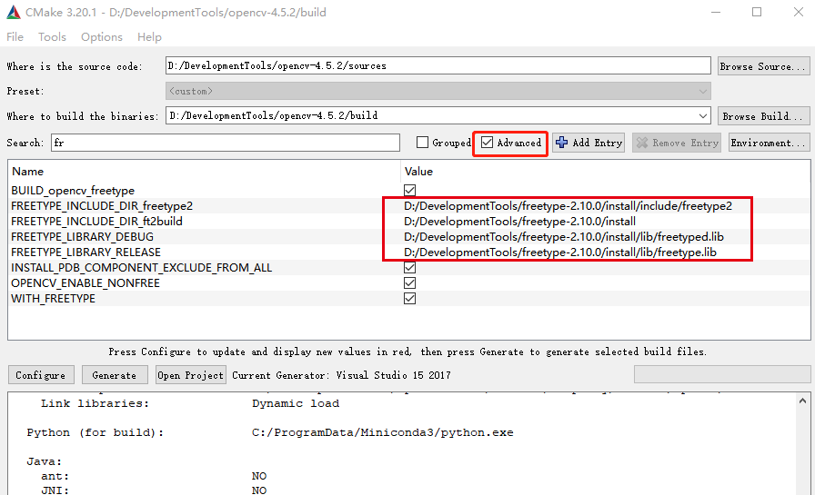Viewport: 815px width, 495px height.
Task: Click the Configure button
Action: 41,374
